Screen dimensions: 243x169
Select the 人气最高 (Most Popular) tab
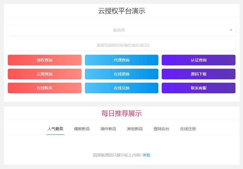point(55,129)
